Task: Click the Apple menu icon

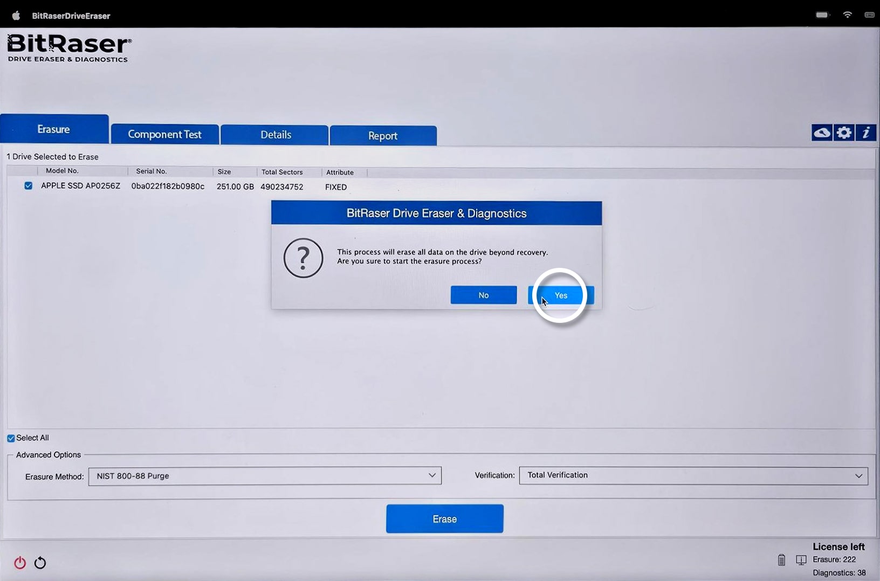Action: click(x=16, y=16)
